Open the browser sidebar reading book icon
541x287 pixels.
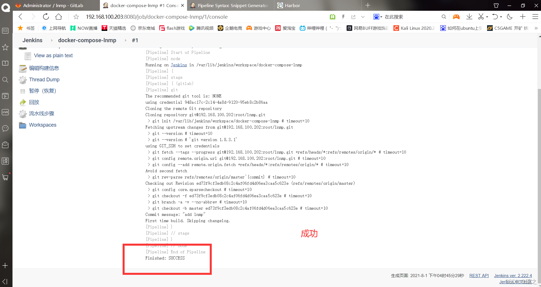click(x=5, y=63)
